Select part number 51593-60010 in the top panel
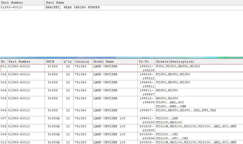The image size is (243, 144). (12, 7)
